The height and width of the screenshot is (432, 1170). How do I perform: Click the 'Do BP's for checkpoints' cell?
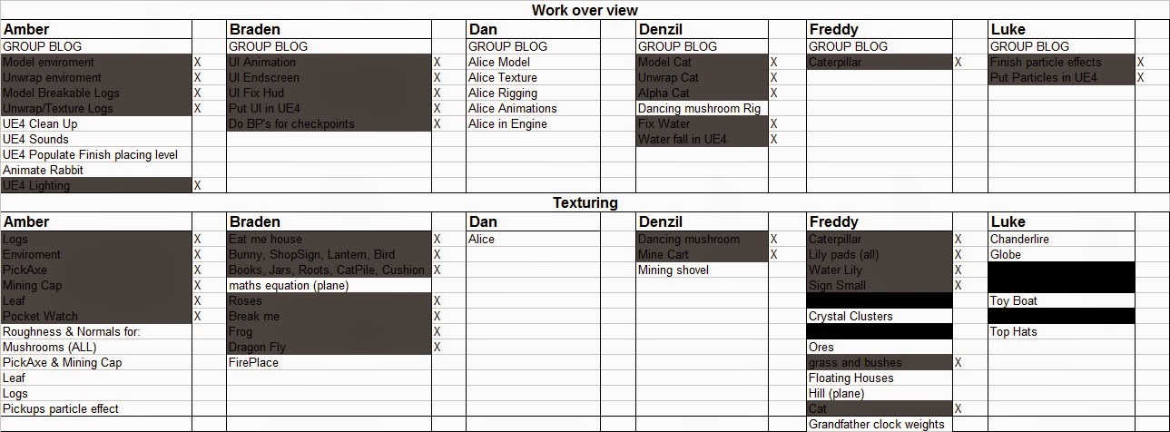329,124
